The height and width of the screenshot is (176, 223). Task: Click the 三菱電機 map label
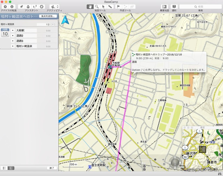162,100
